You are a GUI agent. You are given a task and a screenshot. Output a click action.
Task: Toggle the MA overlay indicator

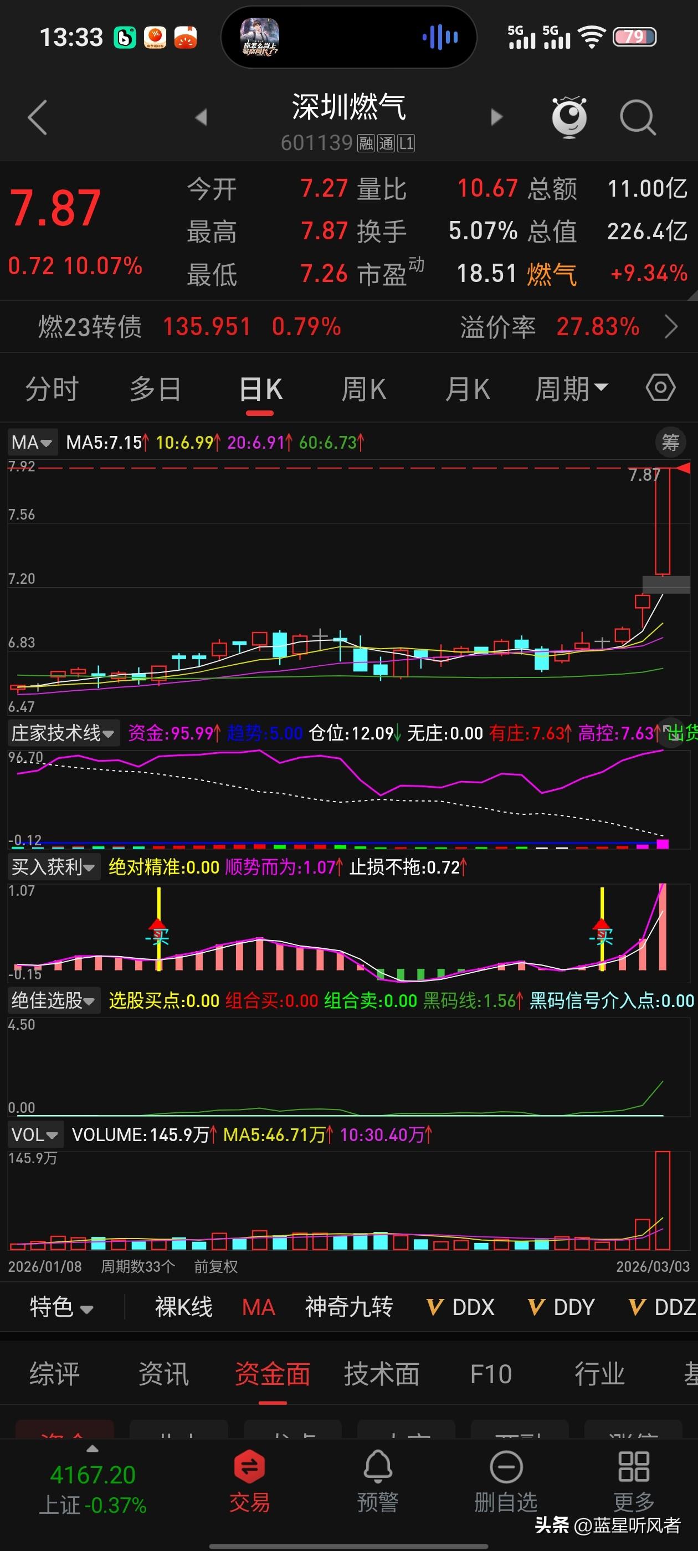coord(258,1307)
